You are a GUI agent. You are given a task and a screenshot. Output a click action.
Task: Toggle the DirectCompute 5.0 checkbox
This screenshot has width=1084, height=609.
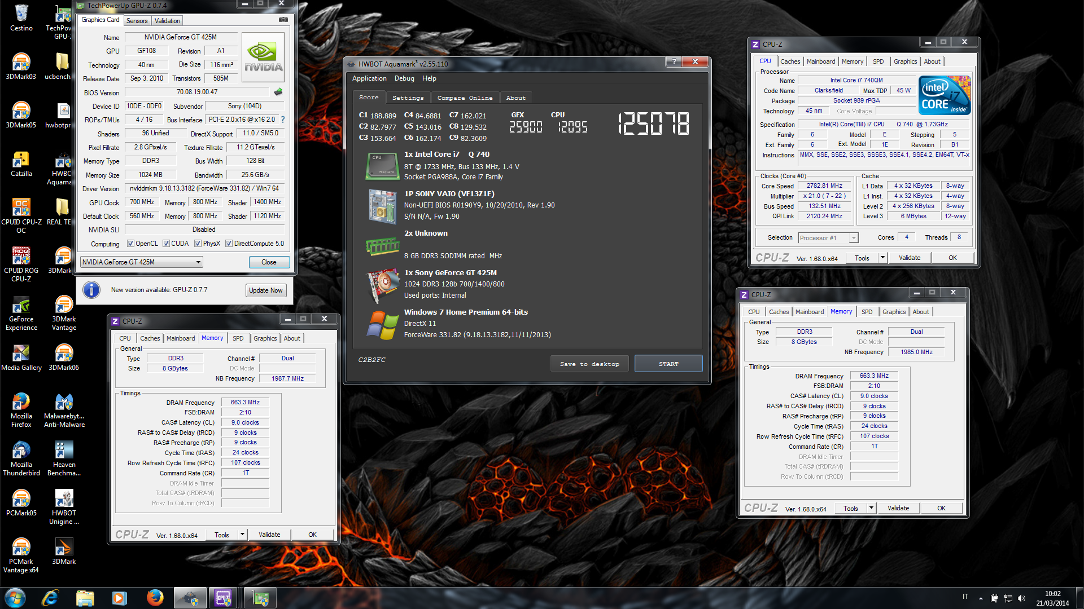click(x=229, y=244)
